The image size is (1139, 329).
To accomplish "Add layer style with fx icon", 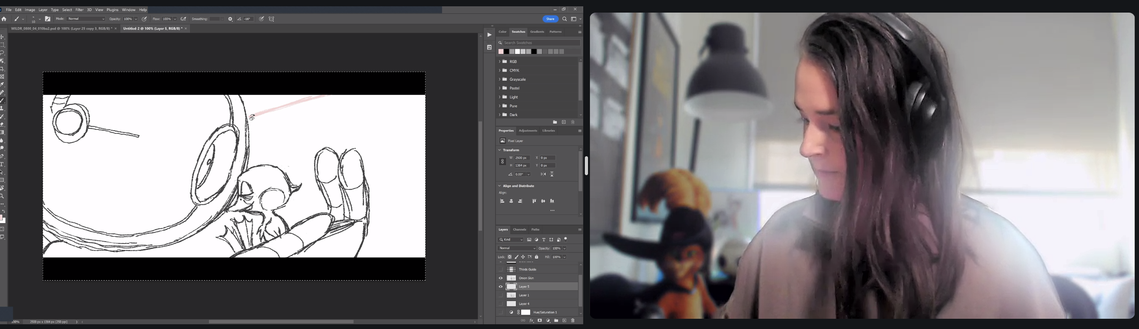I will (x=531, y=321).
